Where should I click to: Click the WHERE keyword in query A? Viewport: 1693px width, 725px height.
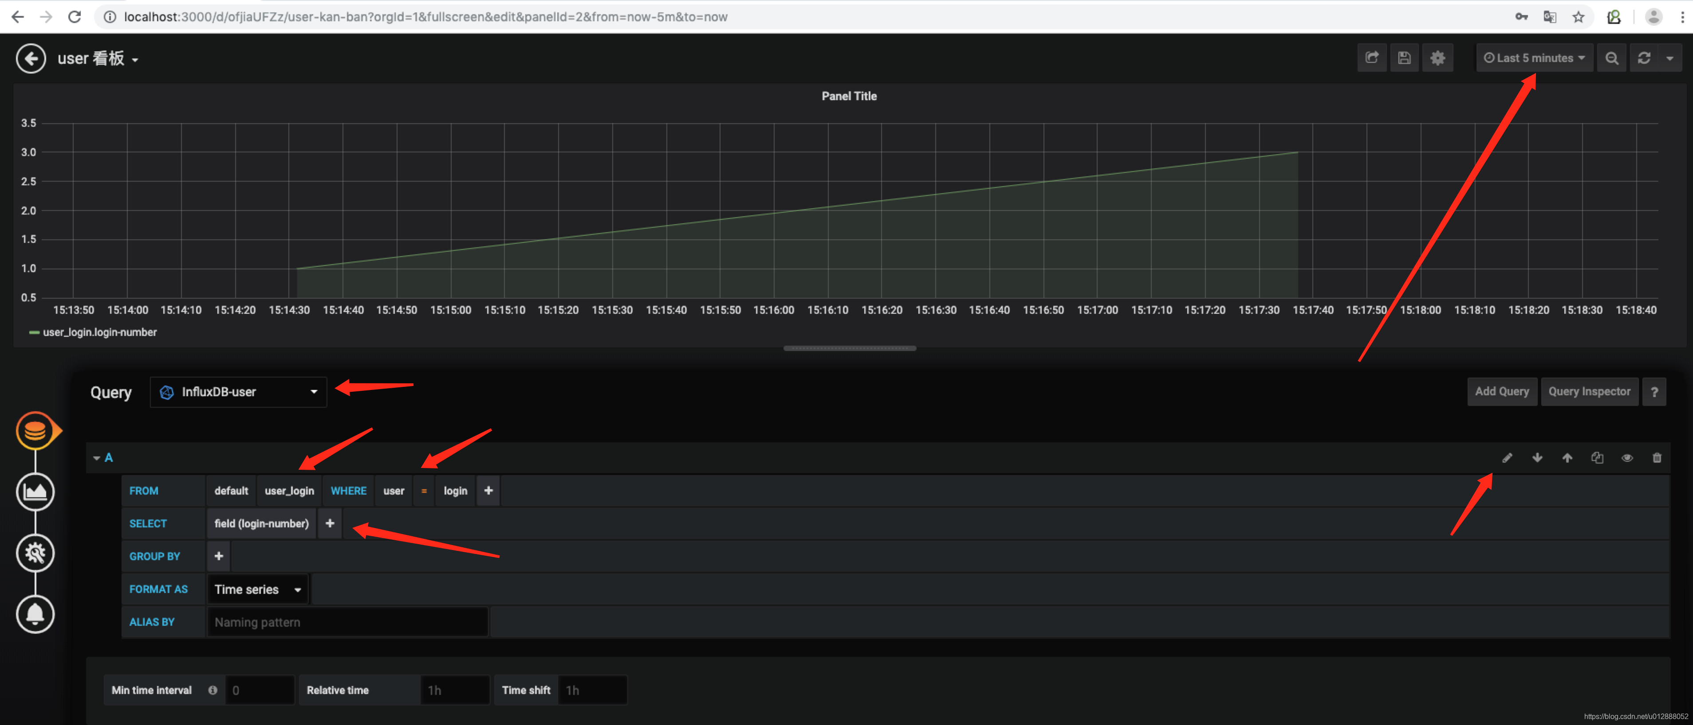point(348,491)
